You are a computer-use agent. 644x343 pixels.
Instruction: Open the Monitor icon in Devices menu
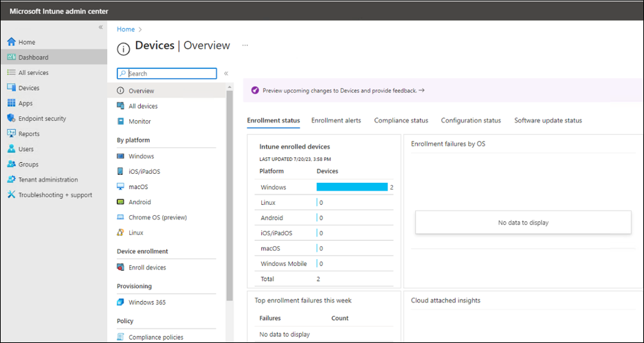pos(120,122)
